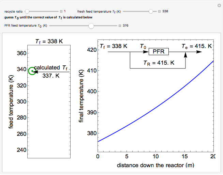Click the green circle locator marker
The height and width of the screenshot is (175, 223).
32,71
